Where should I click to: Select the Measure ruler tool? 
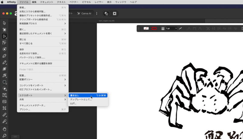[4, 115]
